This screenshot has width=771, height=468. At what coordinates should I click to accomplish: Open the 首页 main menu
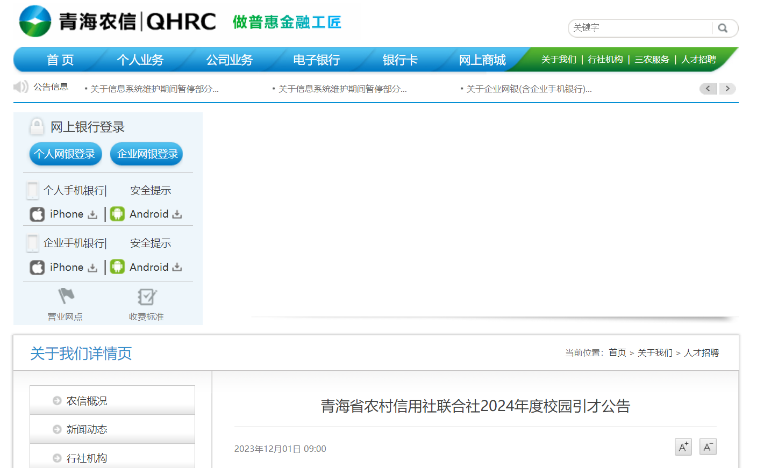(60, 60)
